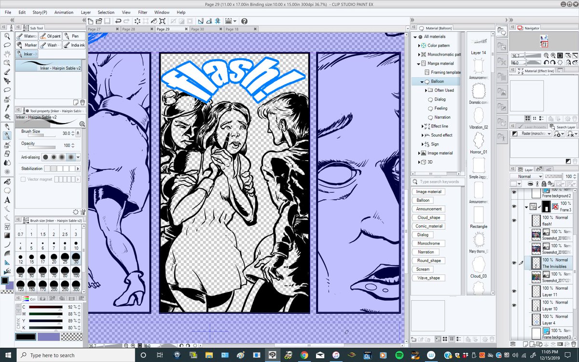Screen dimensions: 579x362
Task: Toggle eye icon for Layer 11
Action: [x=514, y=292]
